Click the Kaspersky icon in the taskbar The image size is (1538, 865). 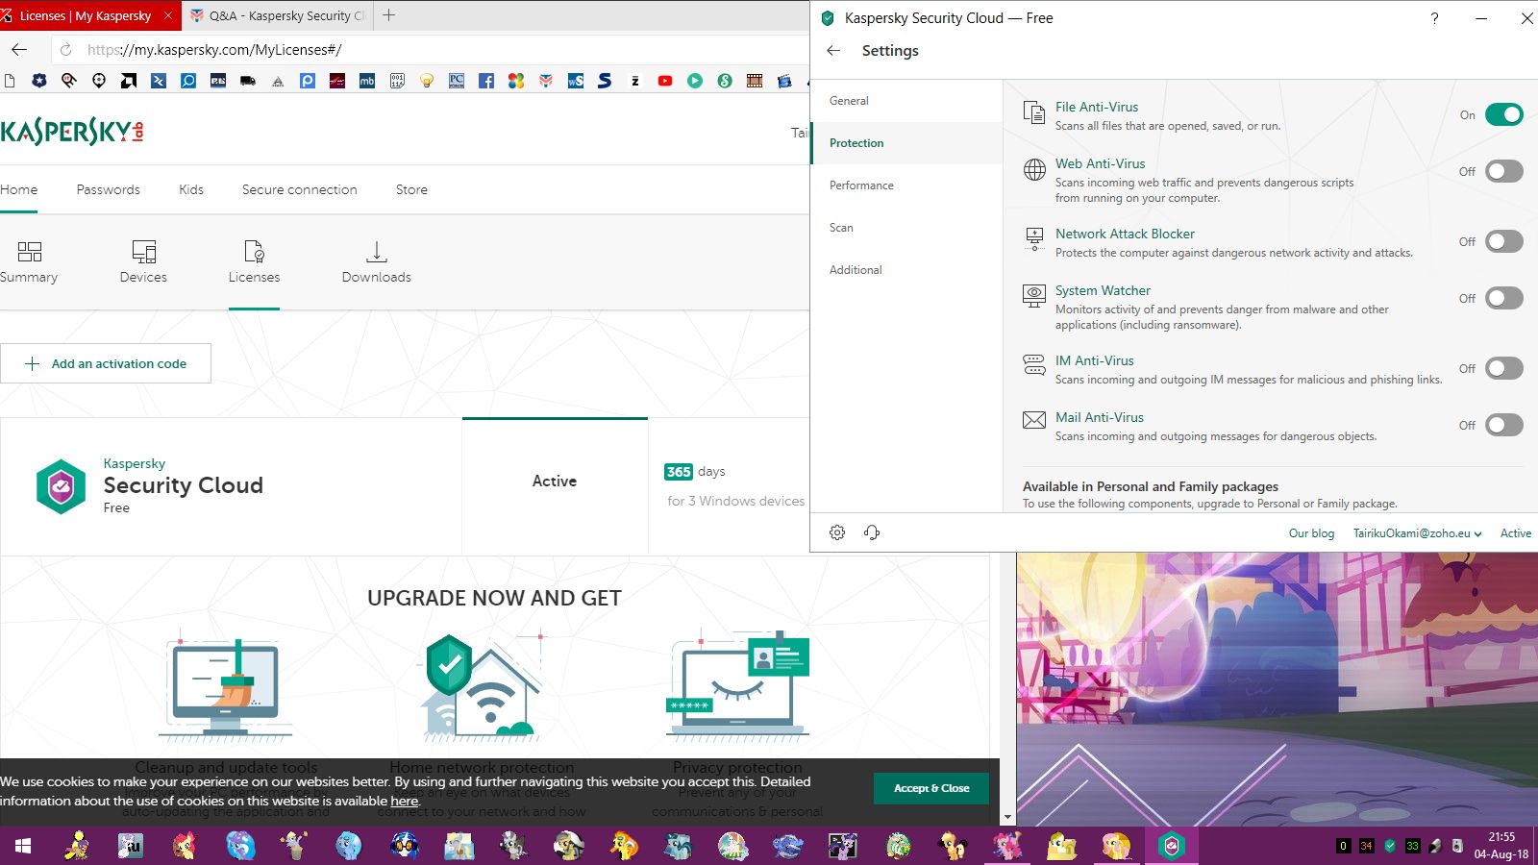pyautogui.click(x=1171, y=846)
